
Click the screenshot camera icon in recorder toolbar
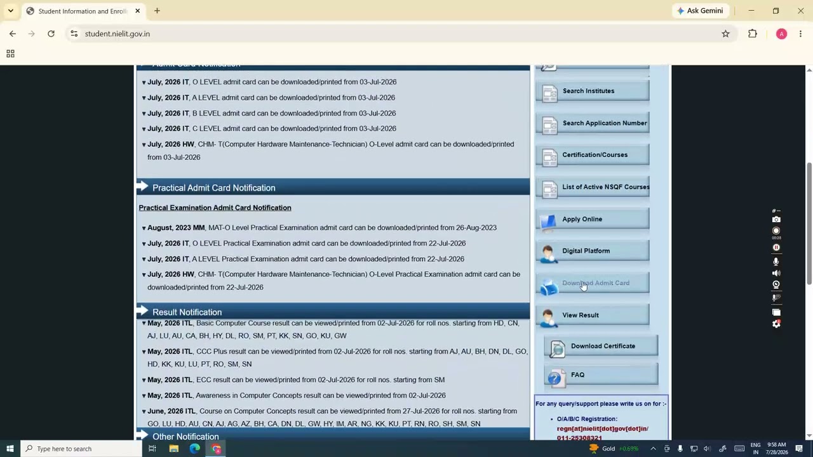pyautogui.click(x=776, y=220)
